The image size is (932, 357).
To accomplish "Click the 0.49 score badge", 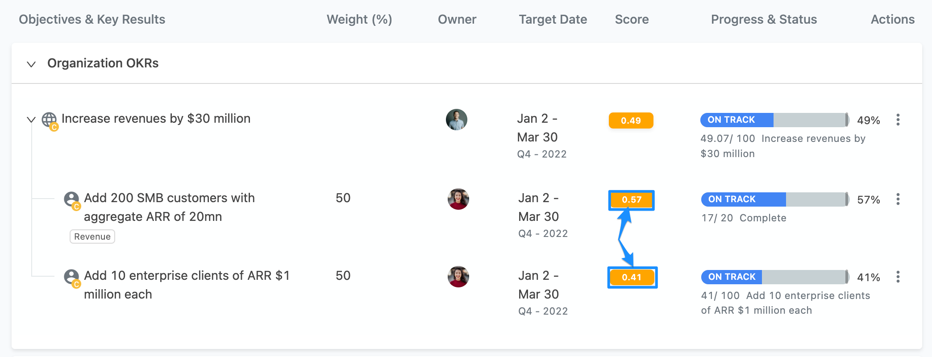I will pyautogui.click(x=631, y=120).
